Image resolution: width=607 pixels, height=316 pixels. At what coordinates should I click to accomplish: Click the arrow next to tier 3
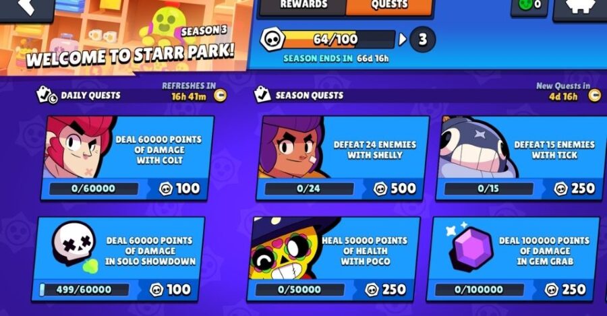[403, 39]
